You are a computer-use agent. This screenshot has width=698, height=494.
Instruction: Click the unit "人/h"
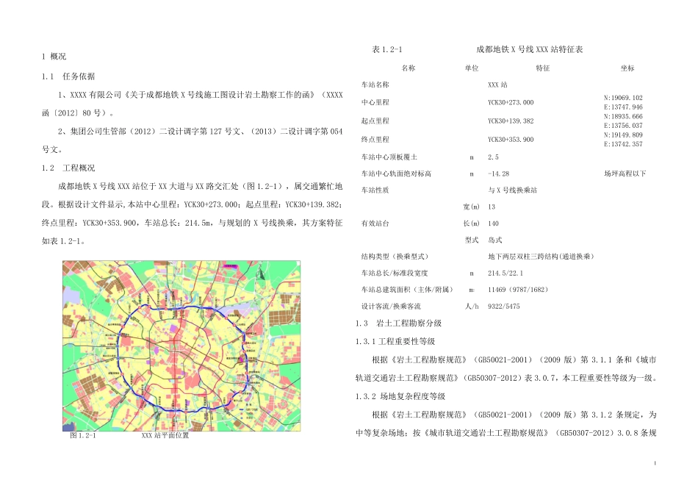point(472,307)
